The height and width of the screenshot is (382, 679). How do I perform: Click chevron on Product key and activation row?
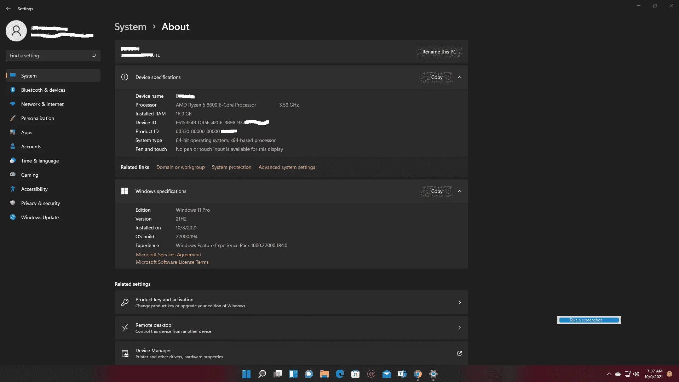[460, 302]
